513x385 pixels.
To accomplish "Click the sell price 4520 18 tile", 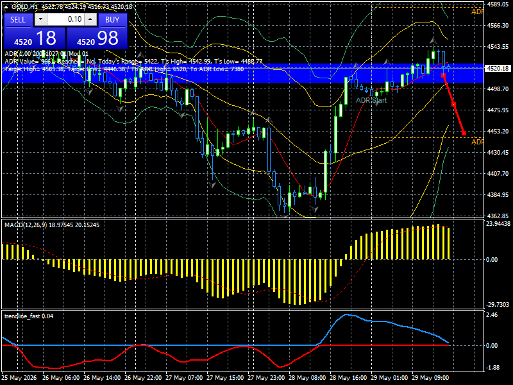I will coord(35,38).
